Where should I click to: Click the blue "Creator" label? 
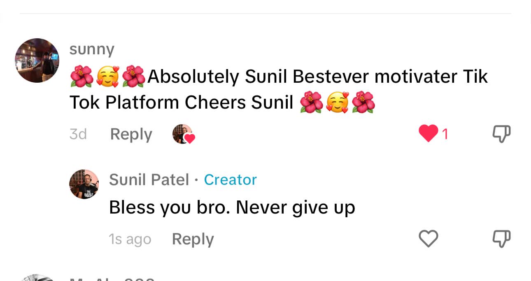coord(230,179)
